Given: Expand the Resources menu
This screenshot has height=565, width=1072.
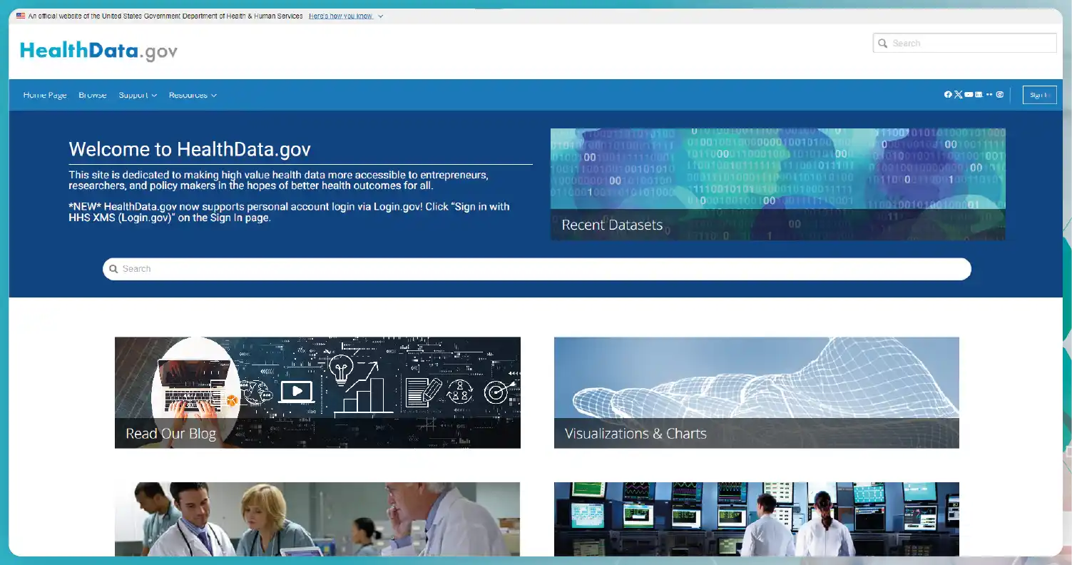Looking at the screenshot, I should point(193,95).
